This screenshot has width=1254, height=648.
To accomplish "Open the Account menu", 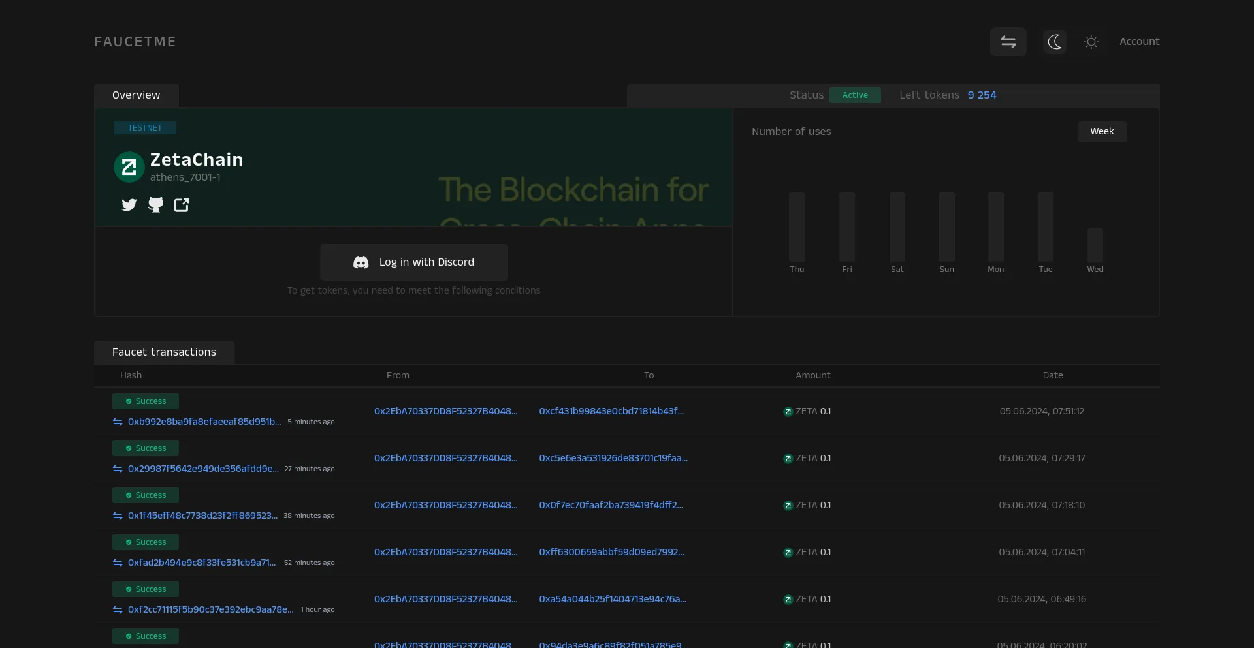I will click(1139, 41).
